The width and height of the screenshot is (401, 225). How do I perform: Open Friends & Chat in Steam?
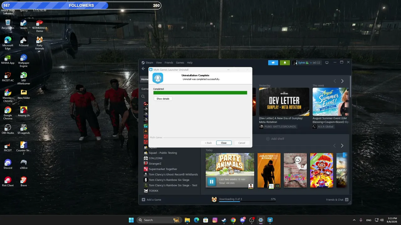337,200
